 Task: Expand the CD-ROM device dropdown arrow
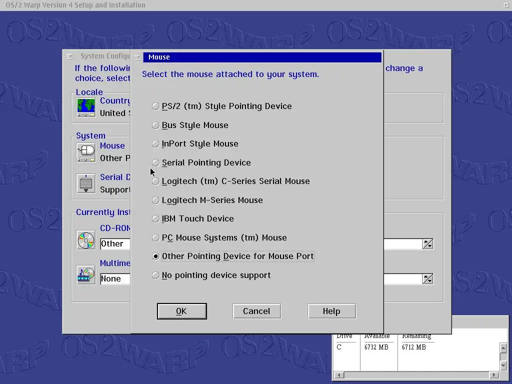pos(428,244)
